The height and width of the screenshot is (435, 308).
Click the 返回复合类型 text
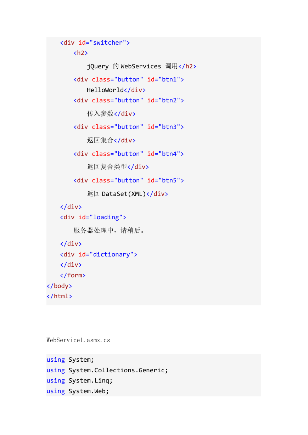click(x=107, y=167)
